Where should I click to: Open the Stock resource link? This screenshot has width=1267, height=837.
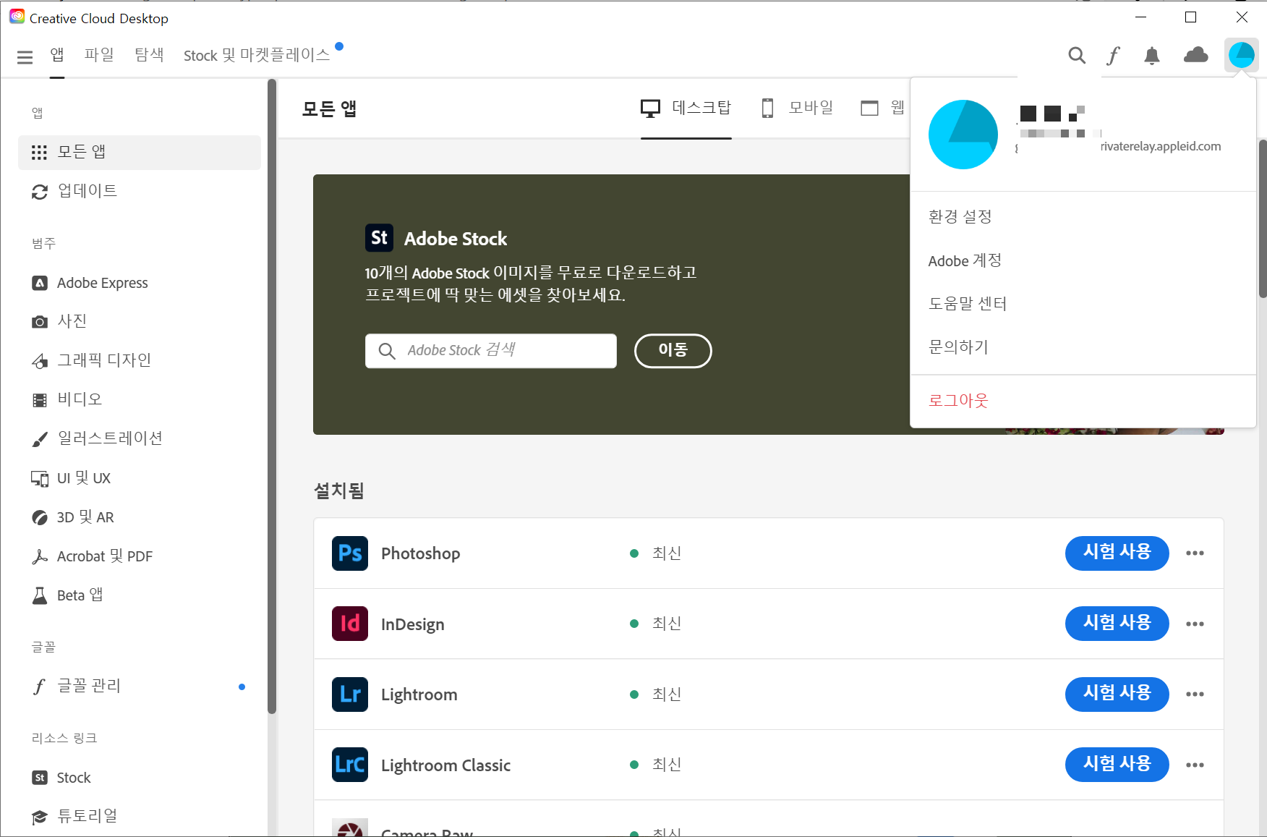tap(140, 778)
